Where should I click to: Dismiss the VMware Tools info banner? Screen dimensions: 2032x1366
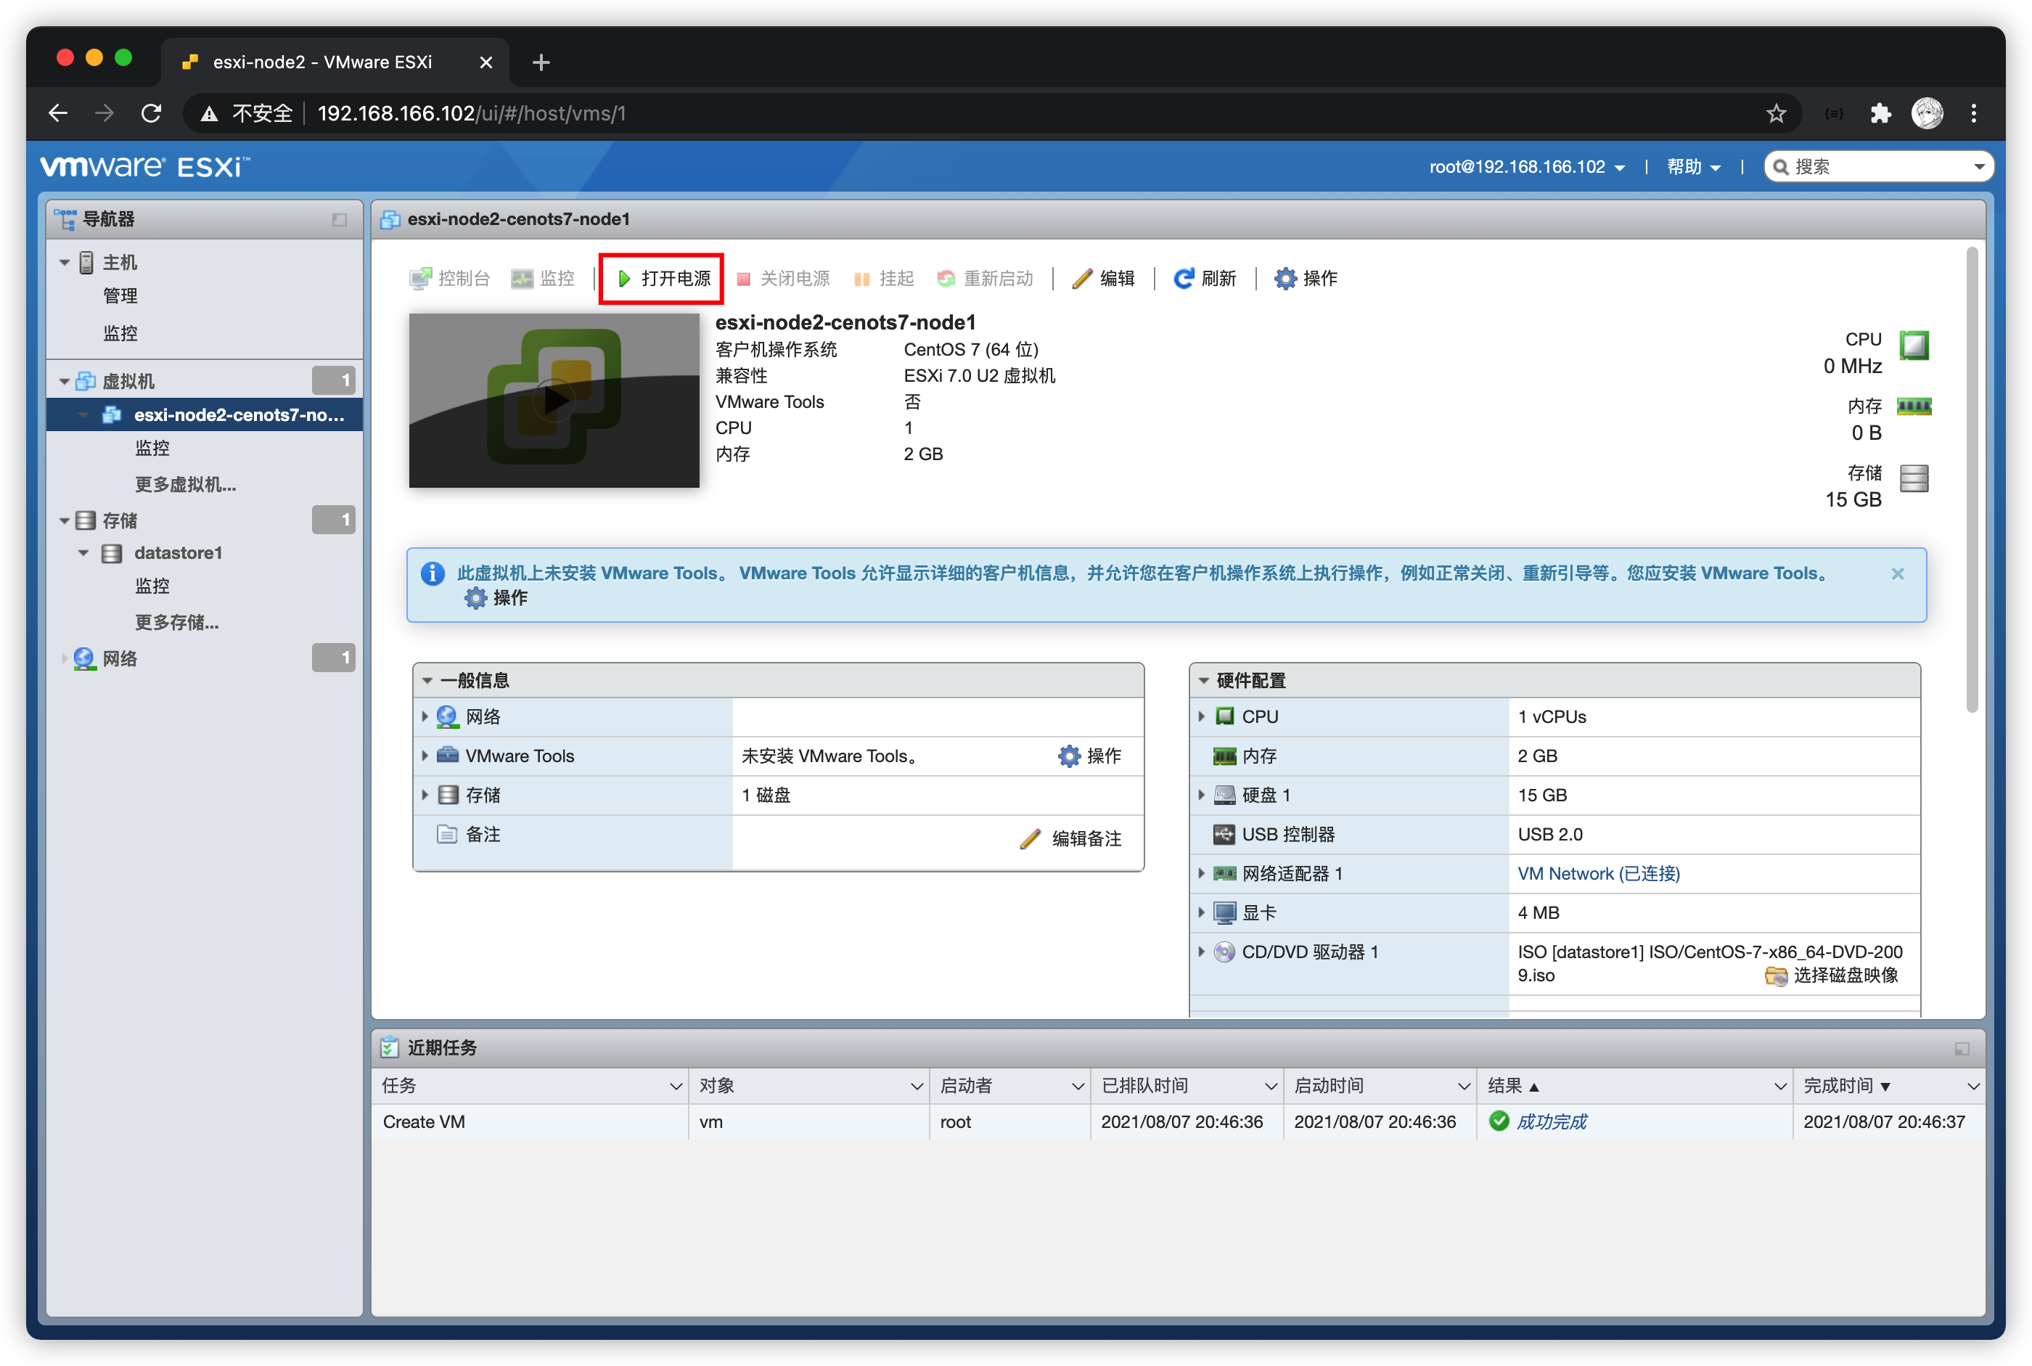coord(1897,573)
